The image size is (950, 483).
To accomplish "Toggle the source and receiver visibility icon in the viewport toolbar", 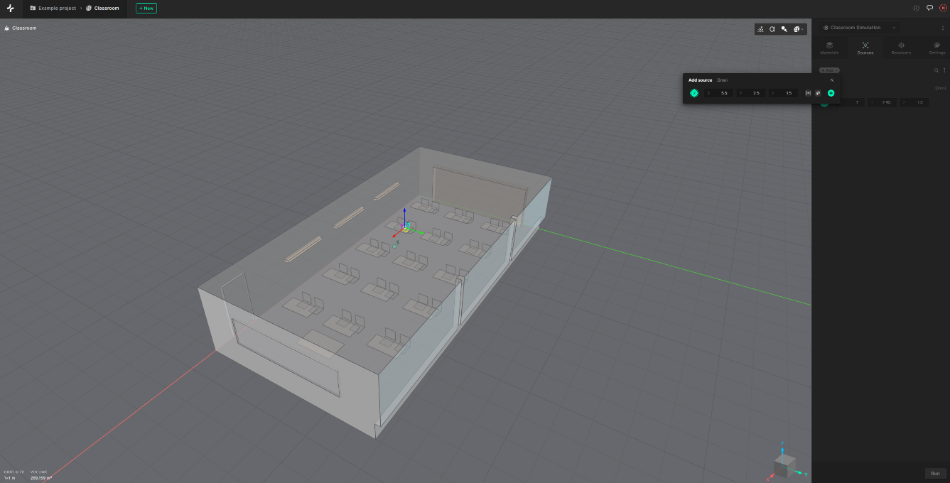I will pos(784,29).
